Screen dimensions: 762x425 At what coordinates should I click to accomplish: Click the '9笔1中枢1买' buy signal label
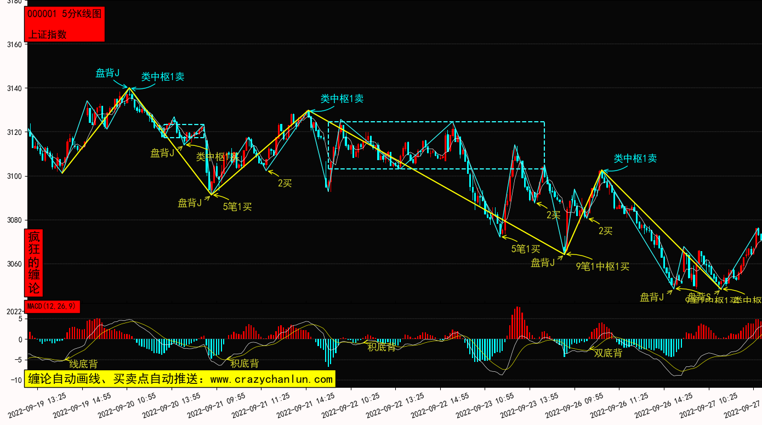click(602, 267)
